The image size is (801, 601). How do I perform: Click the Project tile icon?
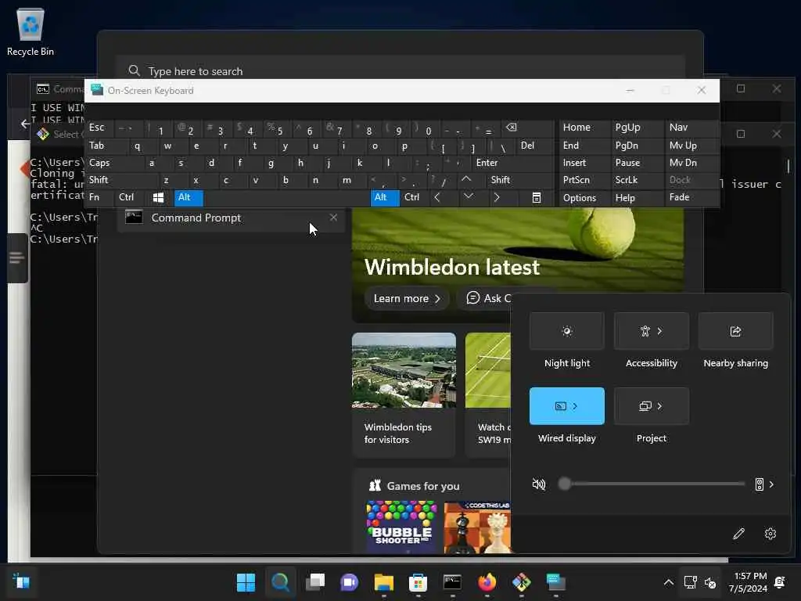[645, 406]
